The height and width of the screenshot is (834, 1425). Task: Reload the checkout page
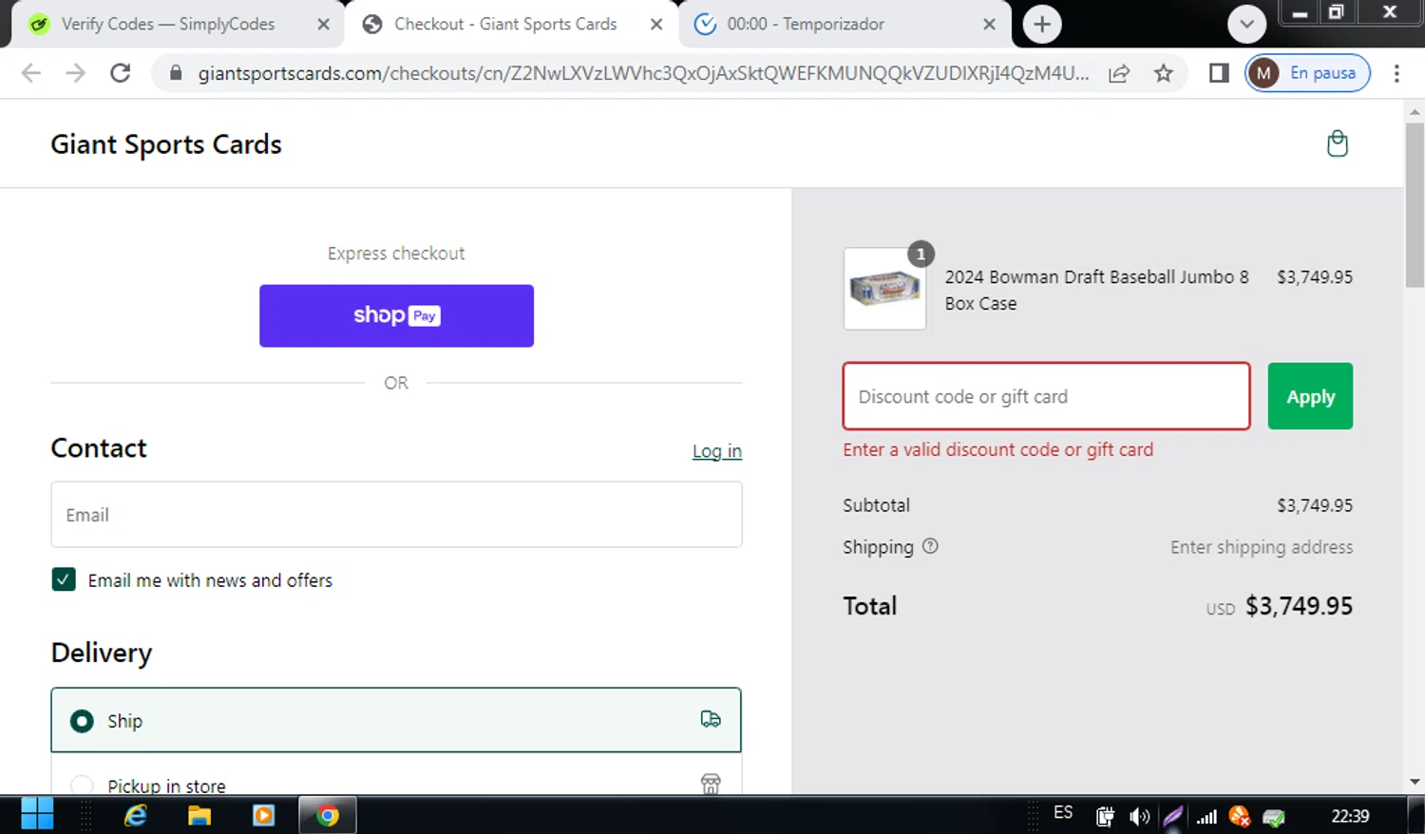point(121,73)
